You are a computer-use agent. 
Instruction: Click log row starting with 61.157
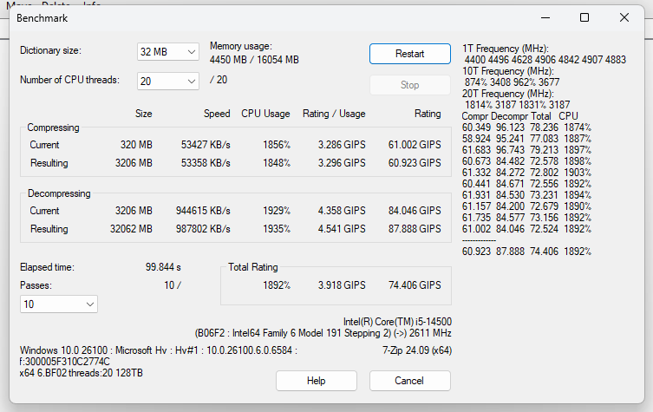click(526, 206)
